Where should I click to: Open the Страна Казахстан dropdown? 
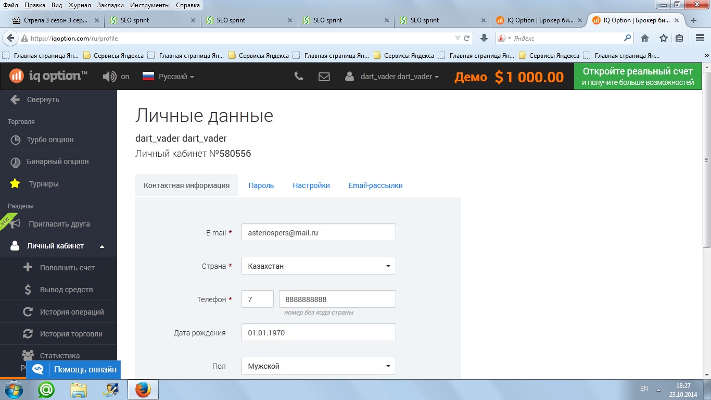tap(319, 266)
